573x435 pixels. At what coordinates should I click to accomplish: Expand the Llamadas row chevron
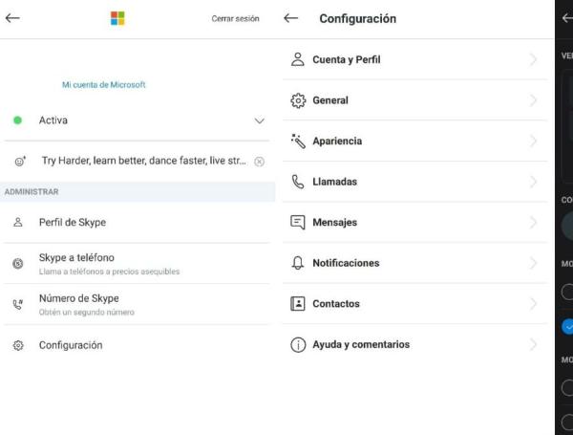(533, 182)
